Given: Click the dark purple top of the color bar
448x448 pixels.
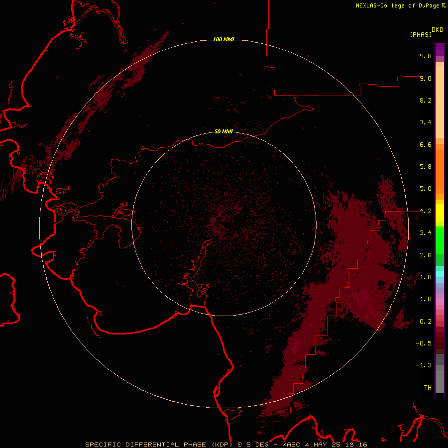Looking at the screenshot, I should pos(440,50).
